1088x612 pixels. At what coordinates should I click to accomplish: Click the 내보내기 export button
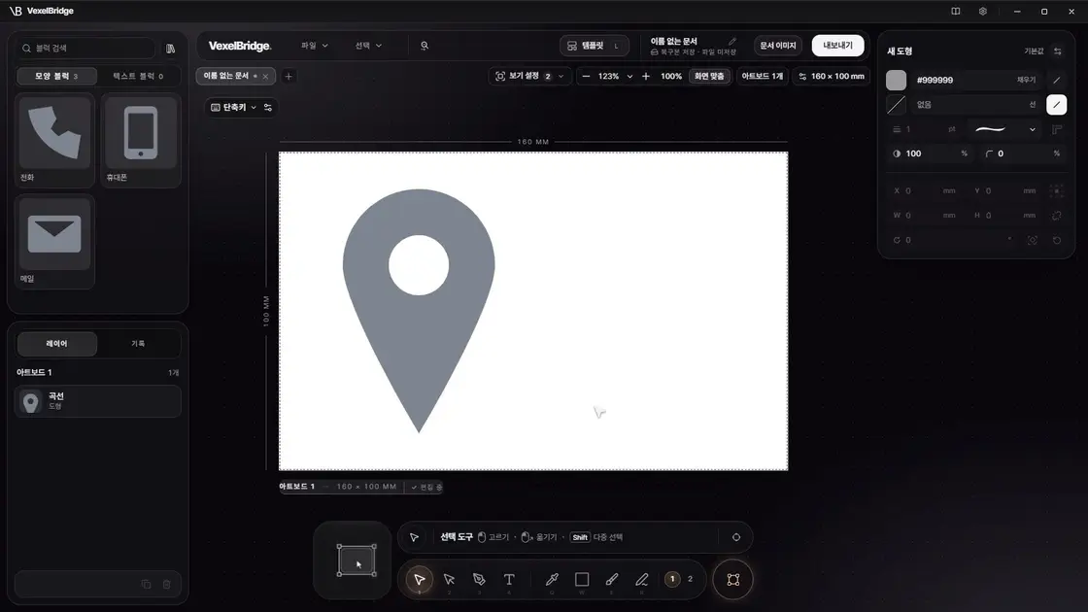click(x=837, y=46)
